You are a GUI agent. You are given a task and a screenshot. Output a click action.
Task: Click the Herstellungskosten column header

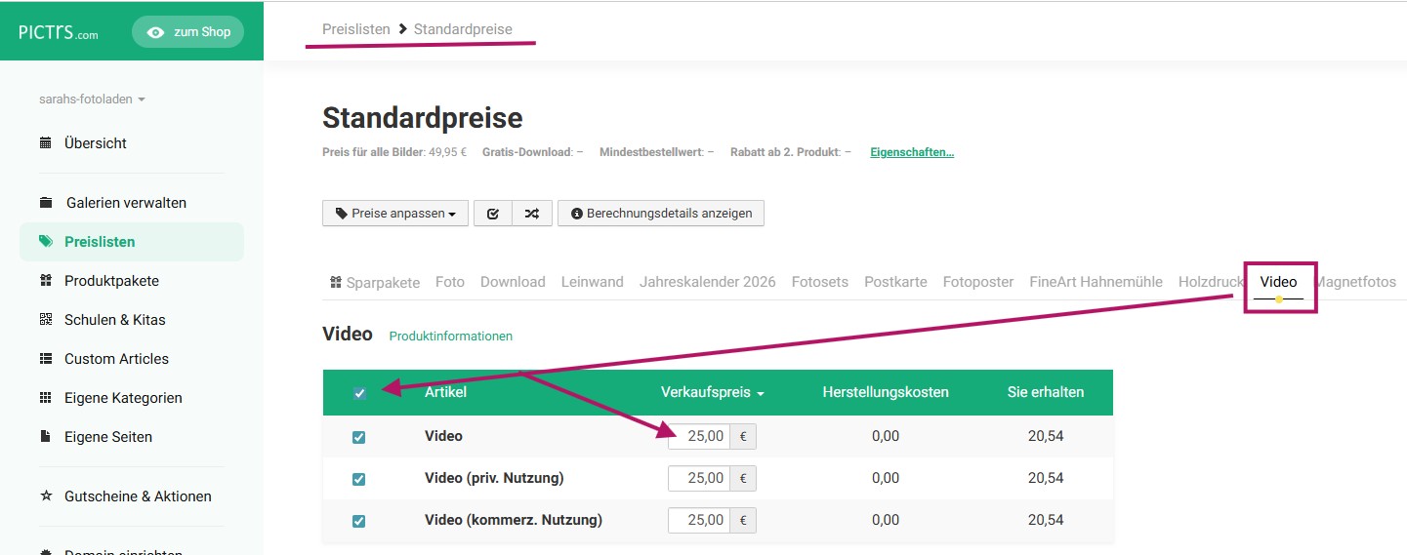tap(886, 392)
